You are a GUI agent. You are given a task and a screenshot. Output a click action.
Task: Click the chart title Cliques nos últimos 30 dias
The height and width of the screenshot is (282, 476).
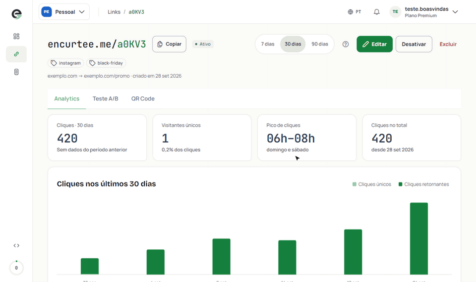106,184
